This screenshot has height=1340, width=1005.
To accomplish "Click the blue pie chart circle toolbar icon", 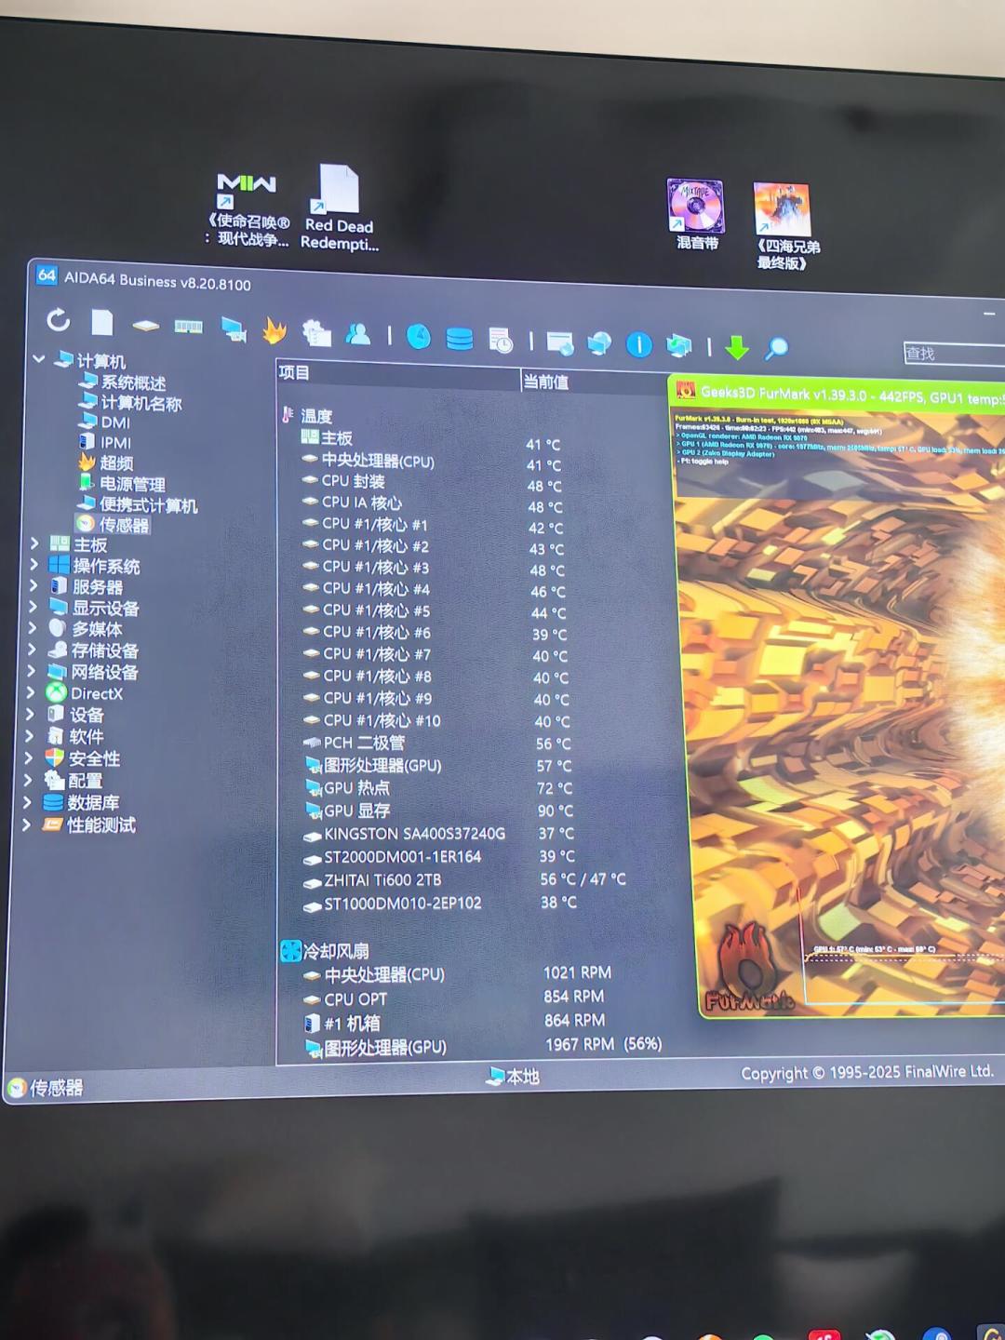I will [419, 336].
